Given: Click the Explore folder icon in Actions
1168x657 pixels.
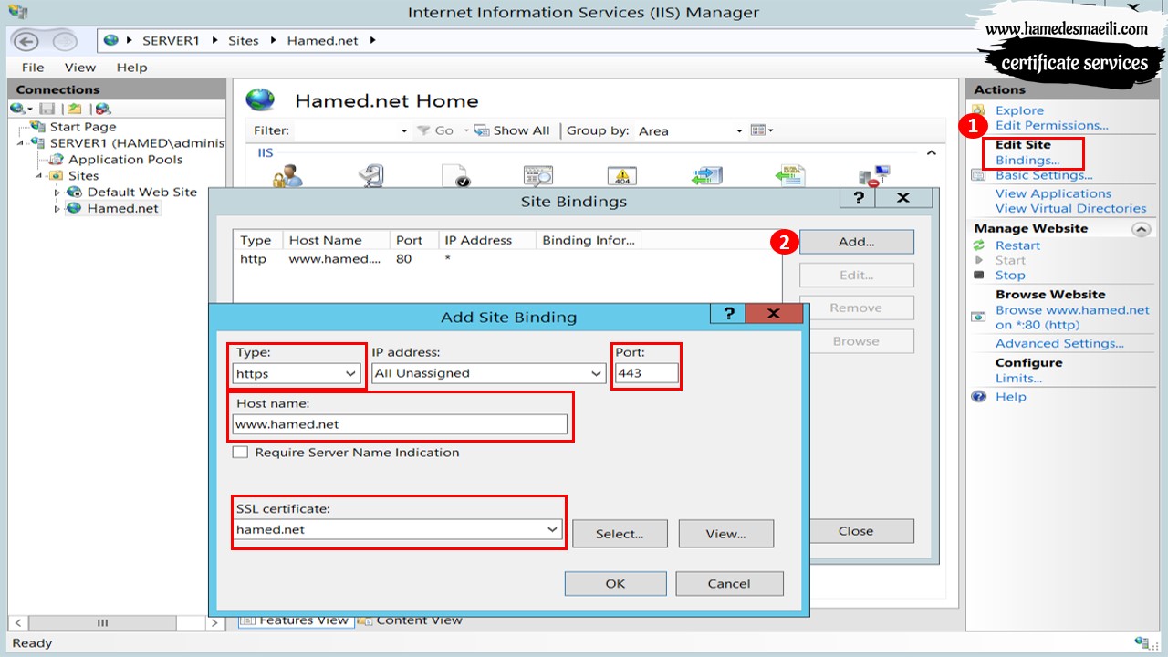Looking at the screenshot, I should (979, 110).
